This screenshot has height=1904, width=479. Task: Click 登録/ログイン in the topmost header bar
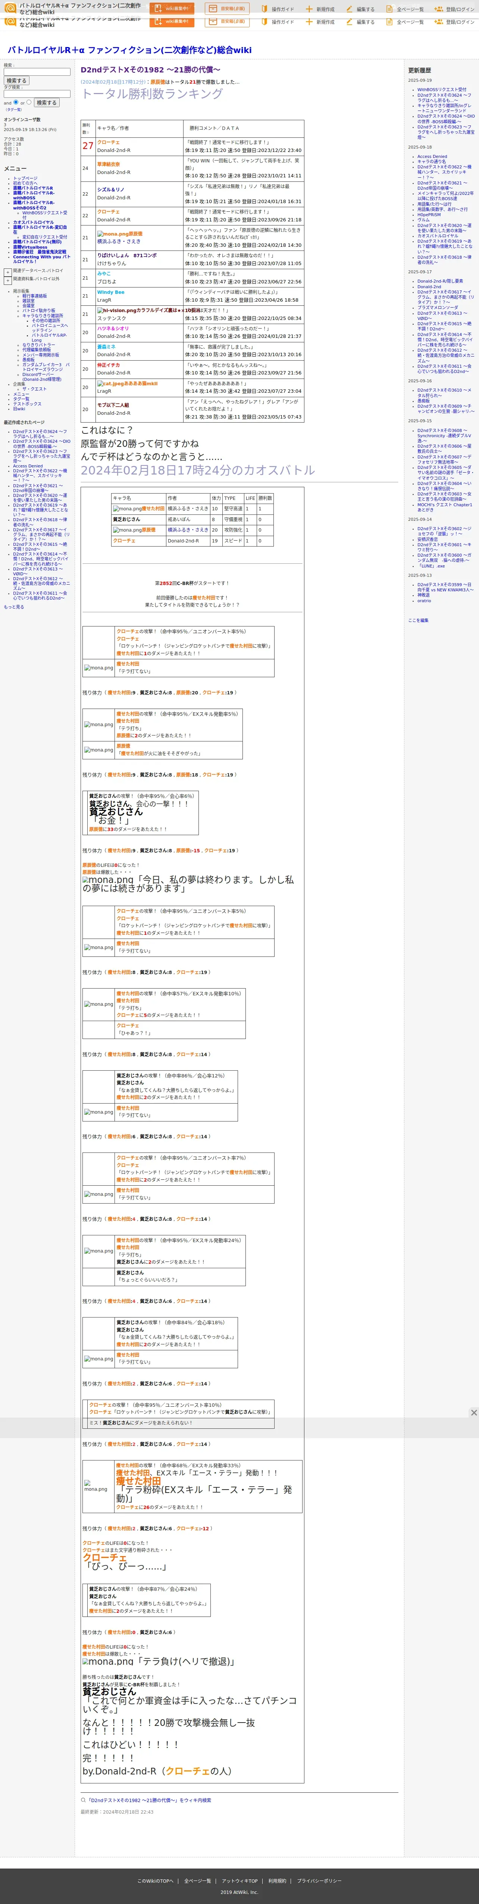coord(455,10)
